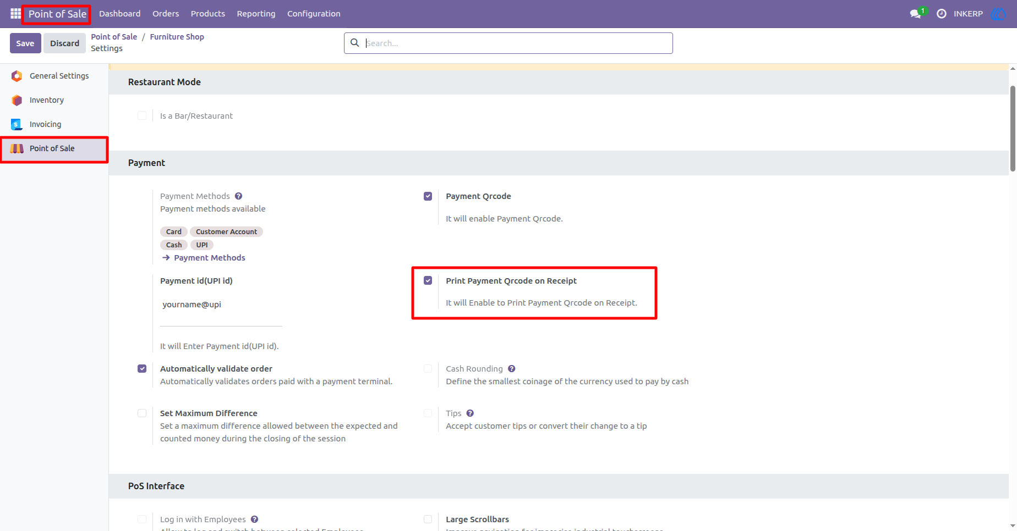This screenshot has width=1017, height=531.
Task: Open the Reporting menu
Action: pyautogui.click(x=256, y=14)
